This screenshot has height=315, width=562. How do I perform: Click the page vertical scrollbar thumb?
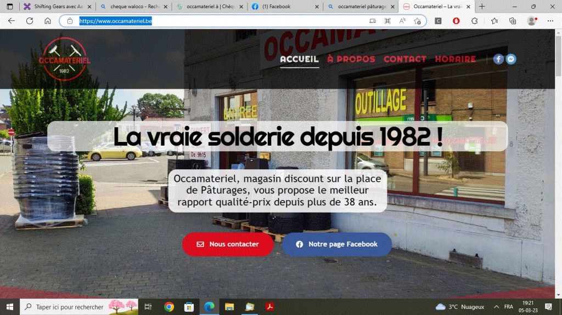coord(558,55)
